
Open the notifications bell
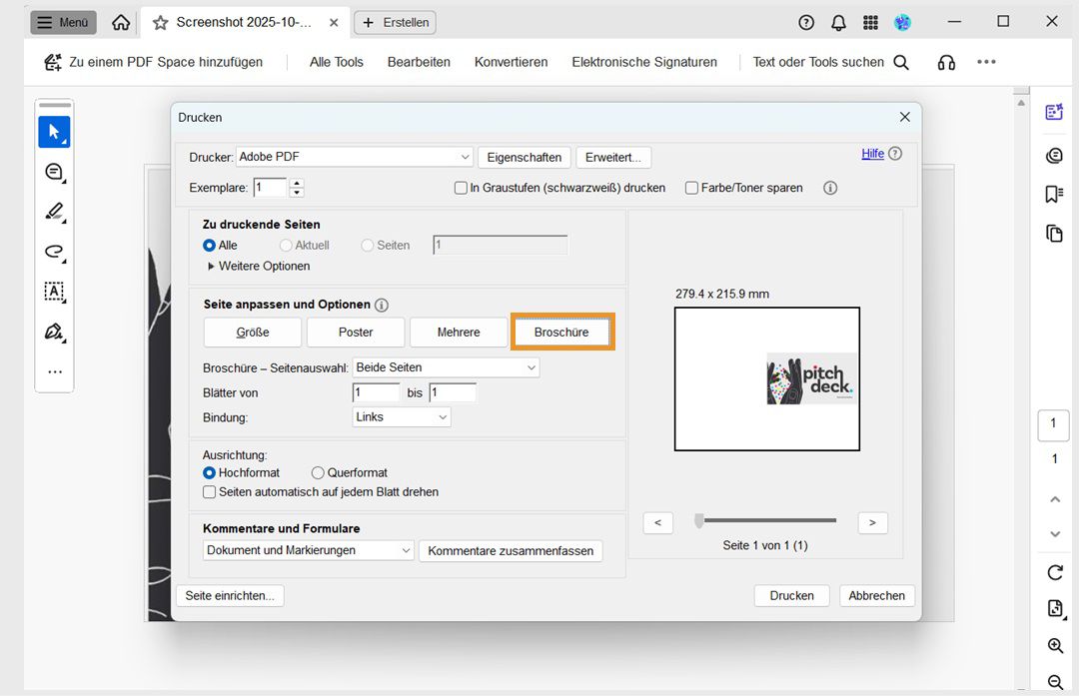pyautogui.click(x=838, y=23)
